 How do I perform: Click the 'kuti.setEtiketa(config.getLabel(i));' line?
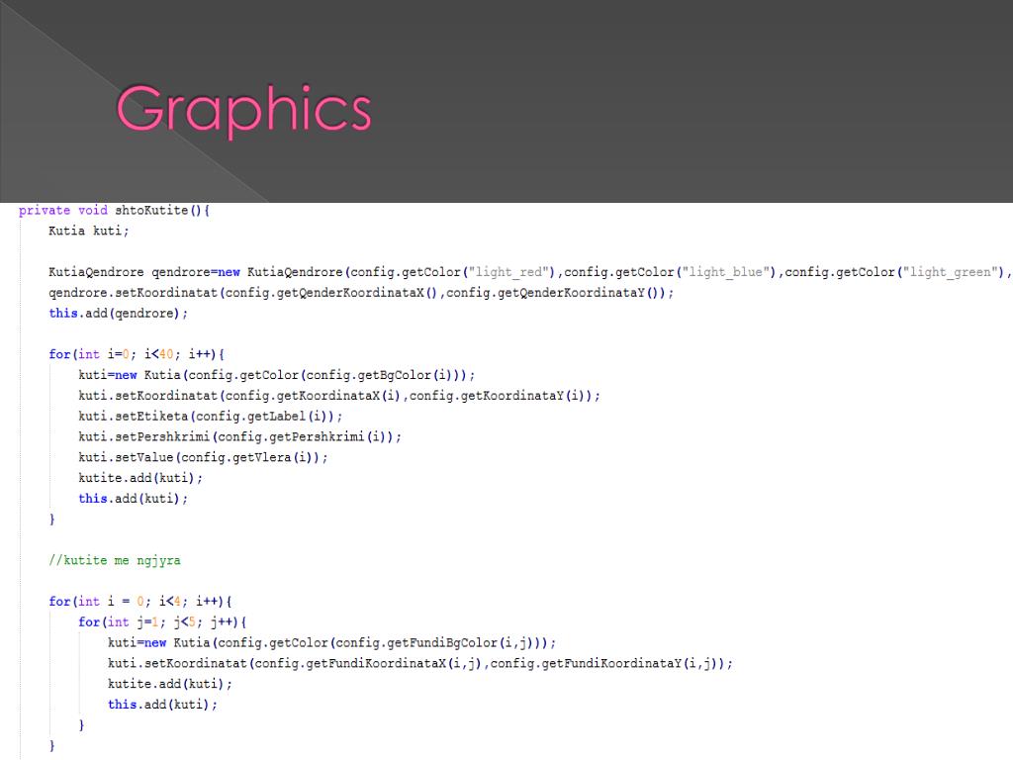point(210,417)
